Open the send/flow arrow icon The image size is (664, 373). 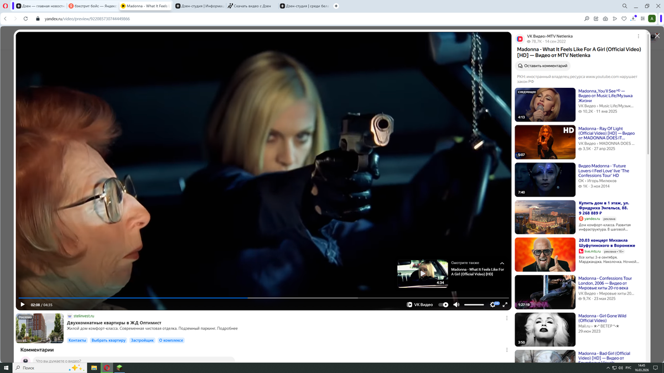[615, 18]
